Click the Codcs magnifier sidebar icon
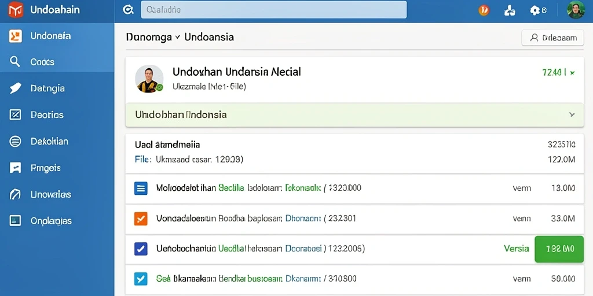 14,61
